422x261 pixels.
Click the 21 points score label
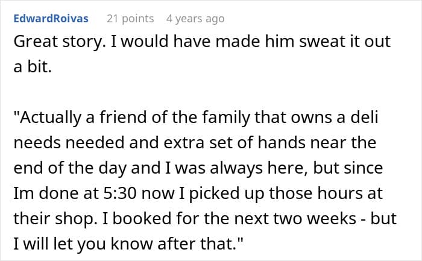[x=130, y=19]
